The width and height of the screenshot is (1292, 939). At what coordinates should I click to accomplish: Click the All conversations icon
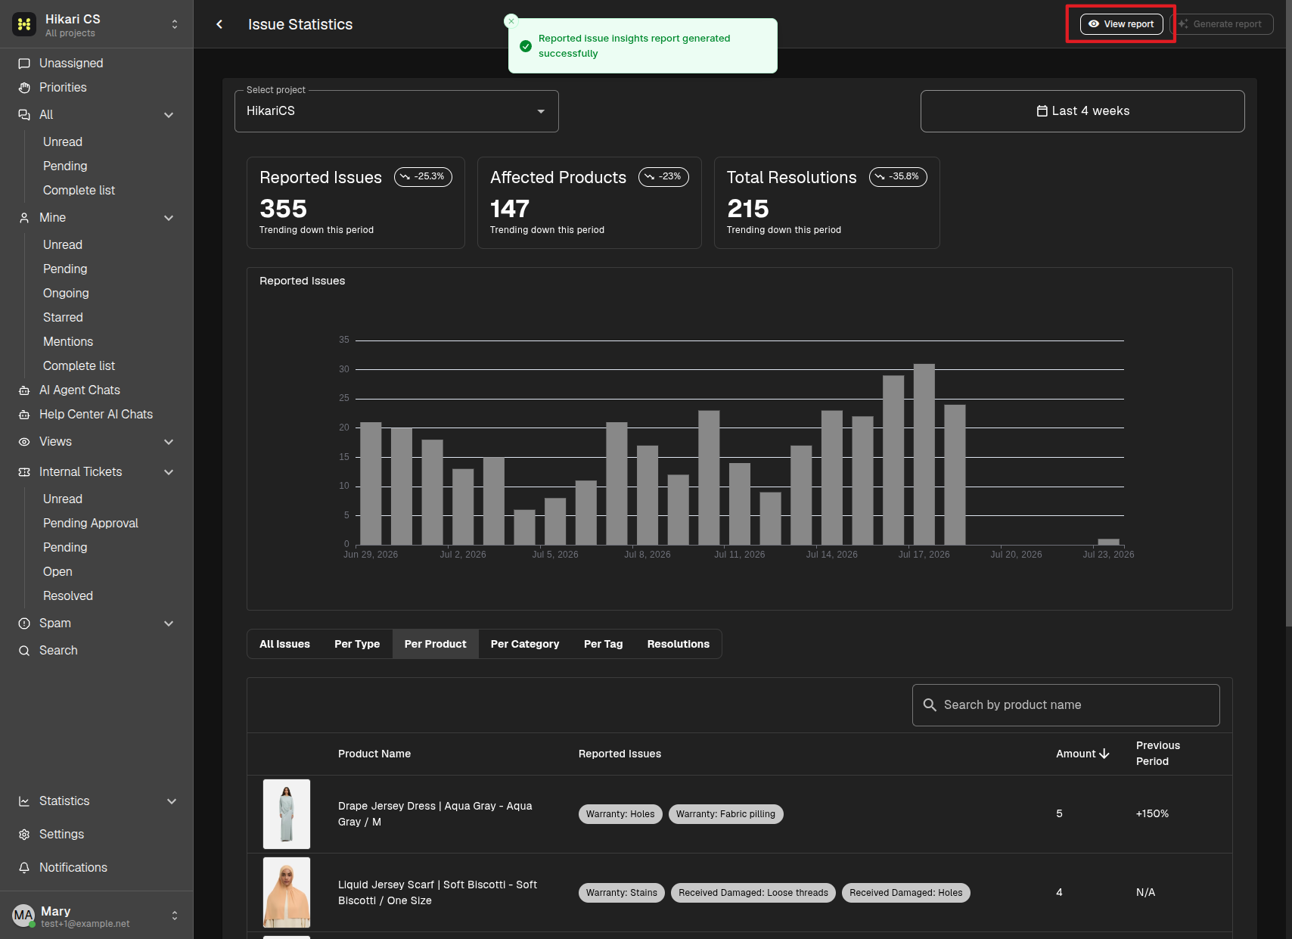[x=24, y=115]
